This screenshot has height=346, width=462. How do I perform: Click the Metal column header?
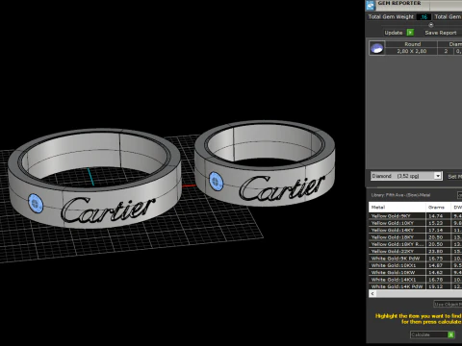(x=398, y=208)
